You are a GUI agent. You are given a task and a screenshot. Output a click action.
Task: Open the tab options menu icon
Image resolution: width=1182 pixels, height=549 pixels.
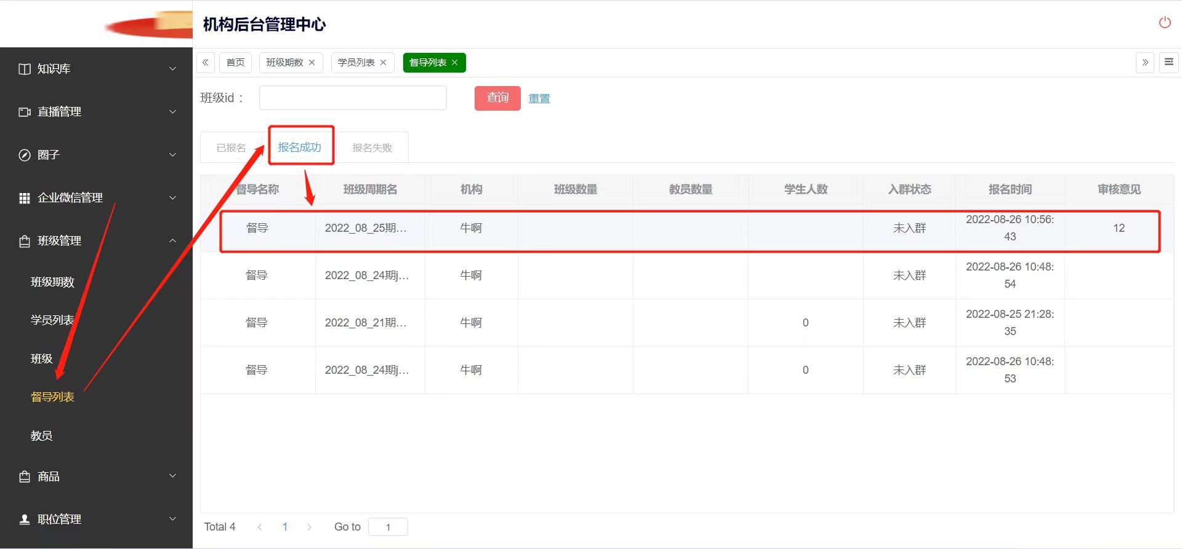pos(1168,63)
